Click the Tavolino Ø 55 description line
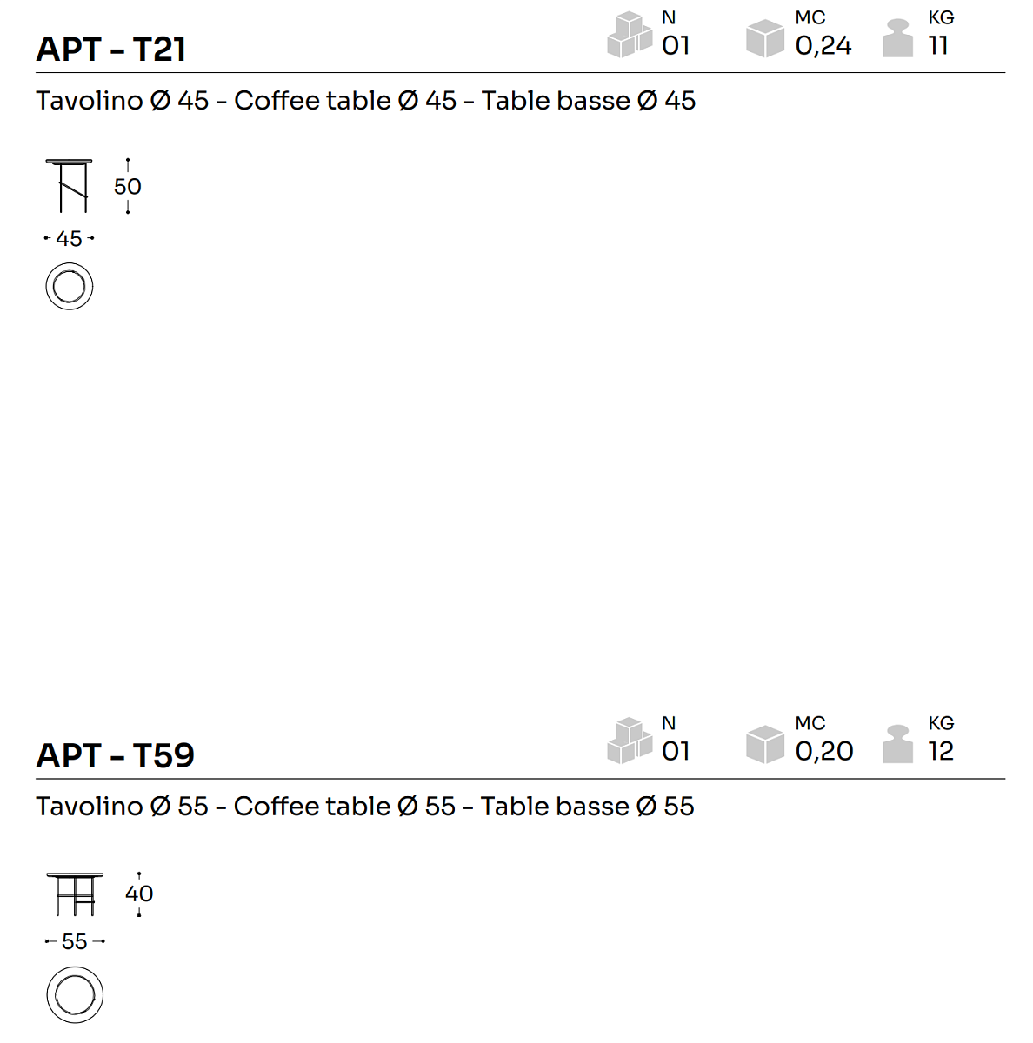Image resolution: width=1033 pixels, height=1043 pixels. (365, 807)
